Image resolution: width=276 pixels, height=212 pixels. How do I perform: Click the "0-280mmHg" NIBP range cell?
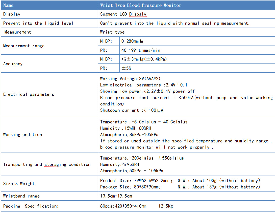(132, 41)
